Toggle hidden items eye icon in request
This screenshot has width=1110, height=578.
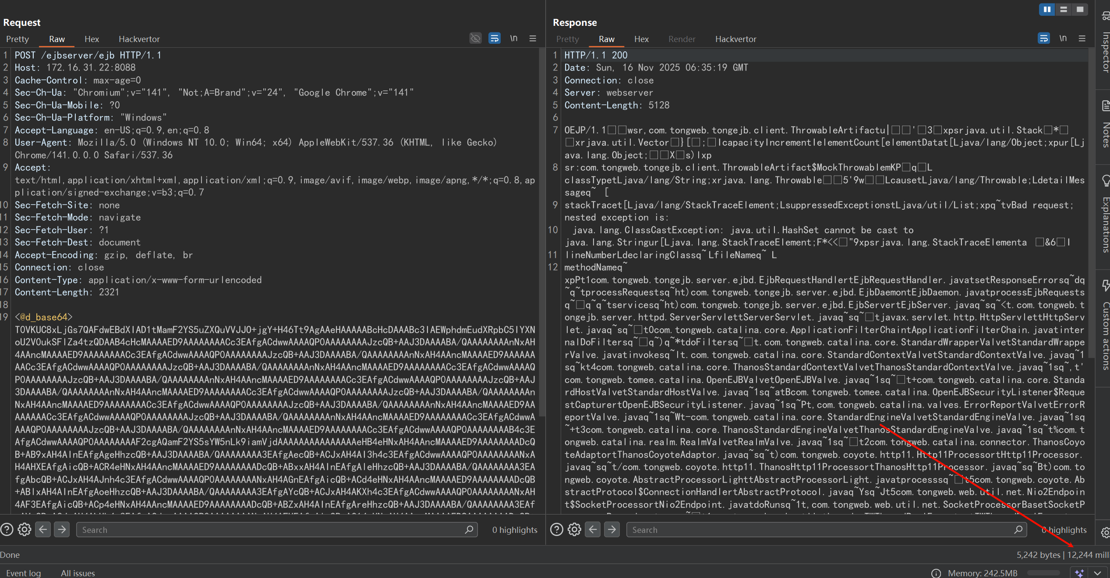pyautogui.click(x=475, y=39)
